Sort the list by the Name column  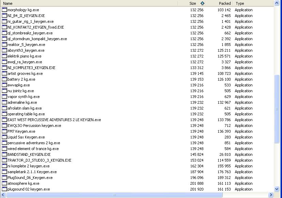(x=89, y=3)
